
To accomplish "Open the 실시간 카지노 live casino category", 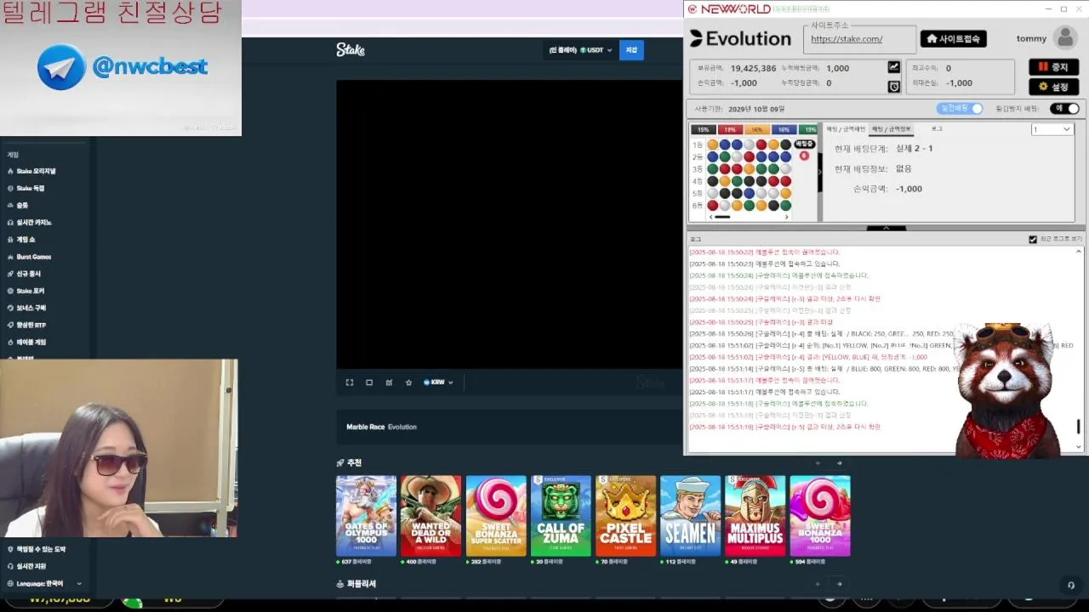I will (x=30, y=222).
